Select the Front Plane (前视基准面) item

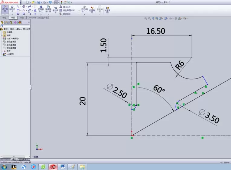click(10, 42)
